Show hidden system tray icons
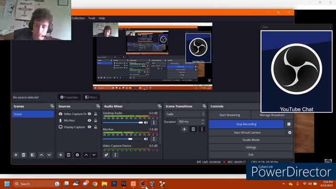Viewport: 336px width, 189px height. point(283,184)
